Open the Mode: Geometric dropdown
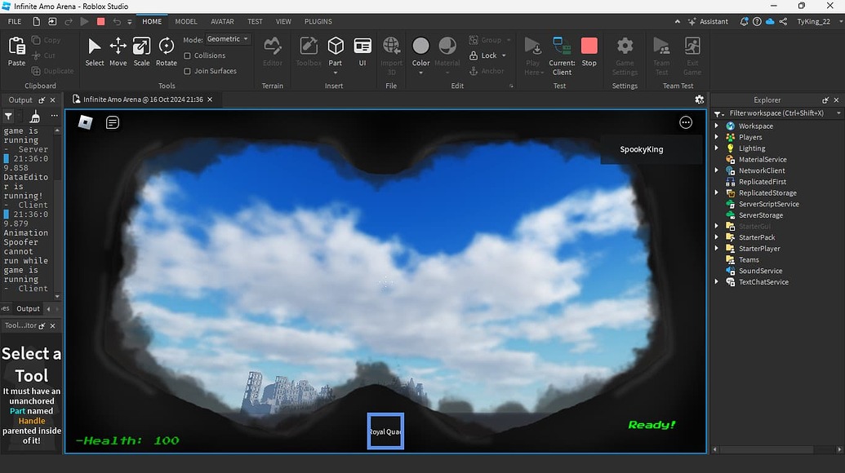Viewport: 845px width, 473px height. pos(227,38)
